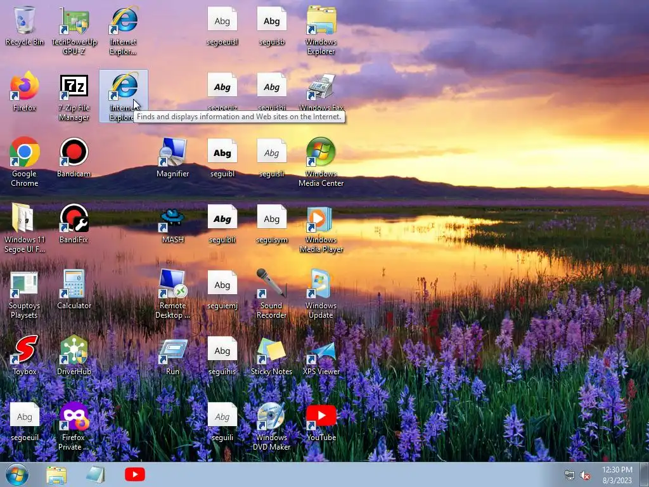This screenshot has height=487, width=649.
Task: Select the seguibli font file
Action: coord(222,223)
